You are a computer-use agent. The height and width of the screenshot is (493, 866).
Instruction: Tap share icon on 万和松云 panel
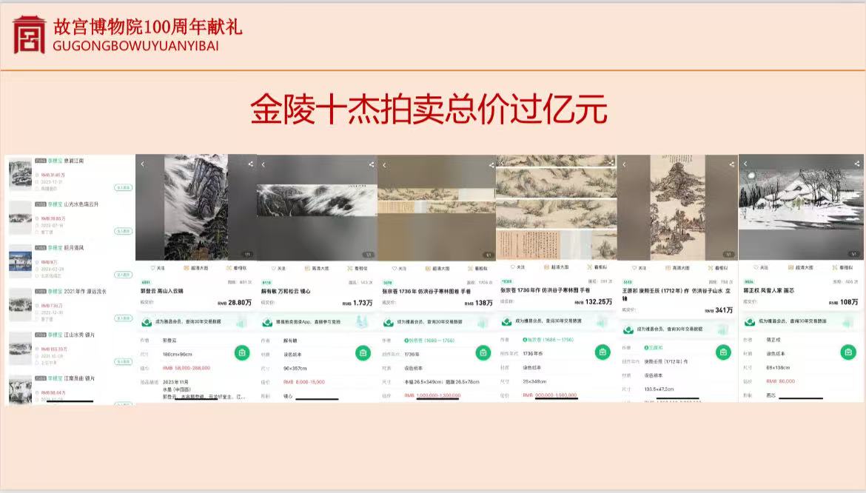(372, 164)
